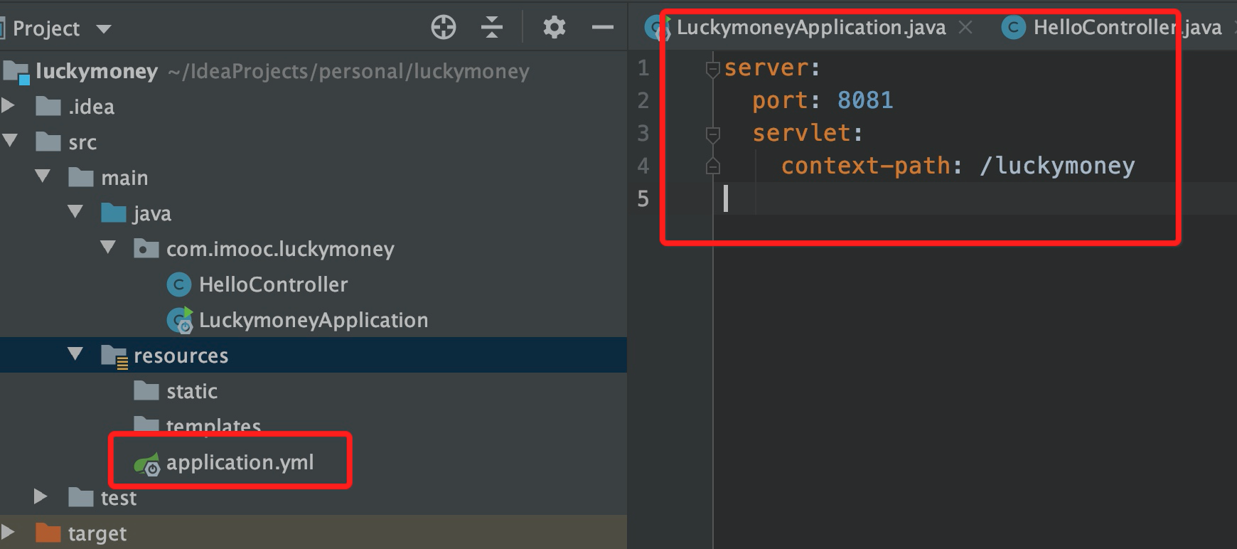Screen dimensions: 1237x549
Task: Click the main folder icon
Action: point(81,177)
